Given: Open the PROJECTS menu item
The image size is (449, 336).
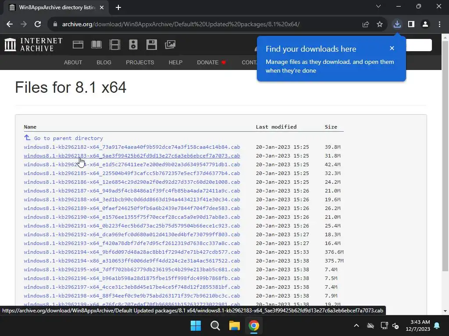Looking at the screenshot, I should pos(140,62).
